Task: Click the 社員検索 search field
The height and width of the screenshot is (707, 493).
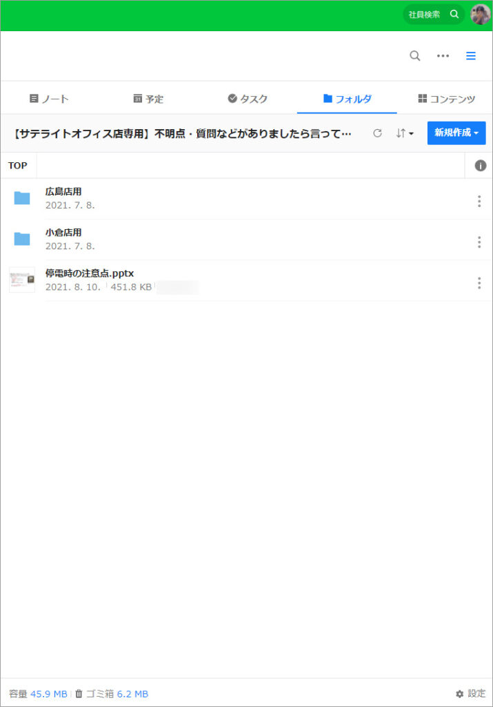Action: pyautogui.click(x=433, y=14)
